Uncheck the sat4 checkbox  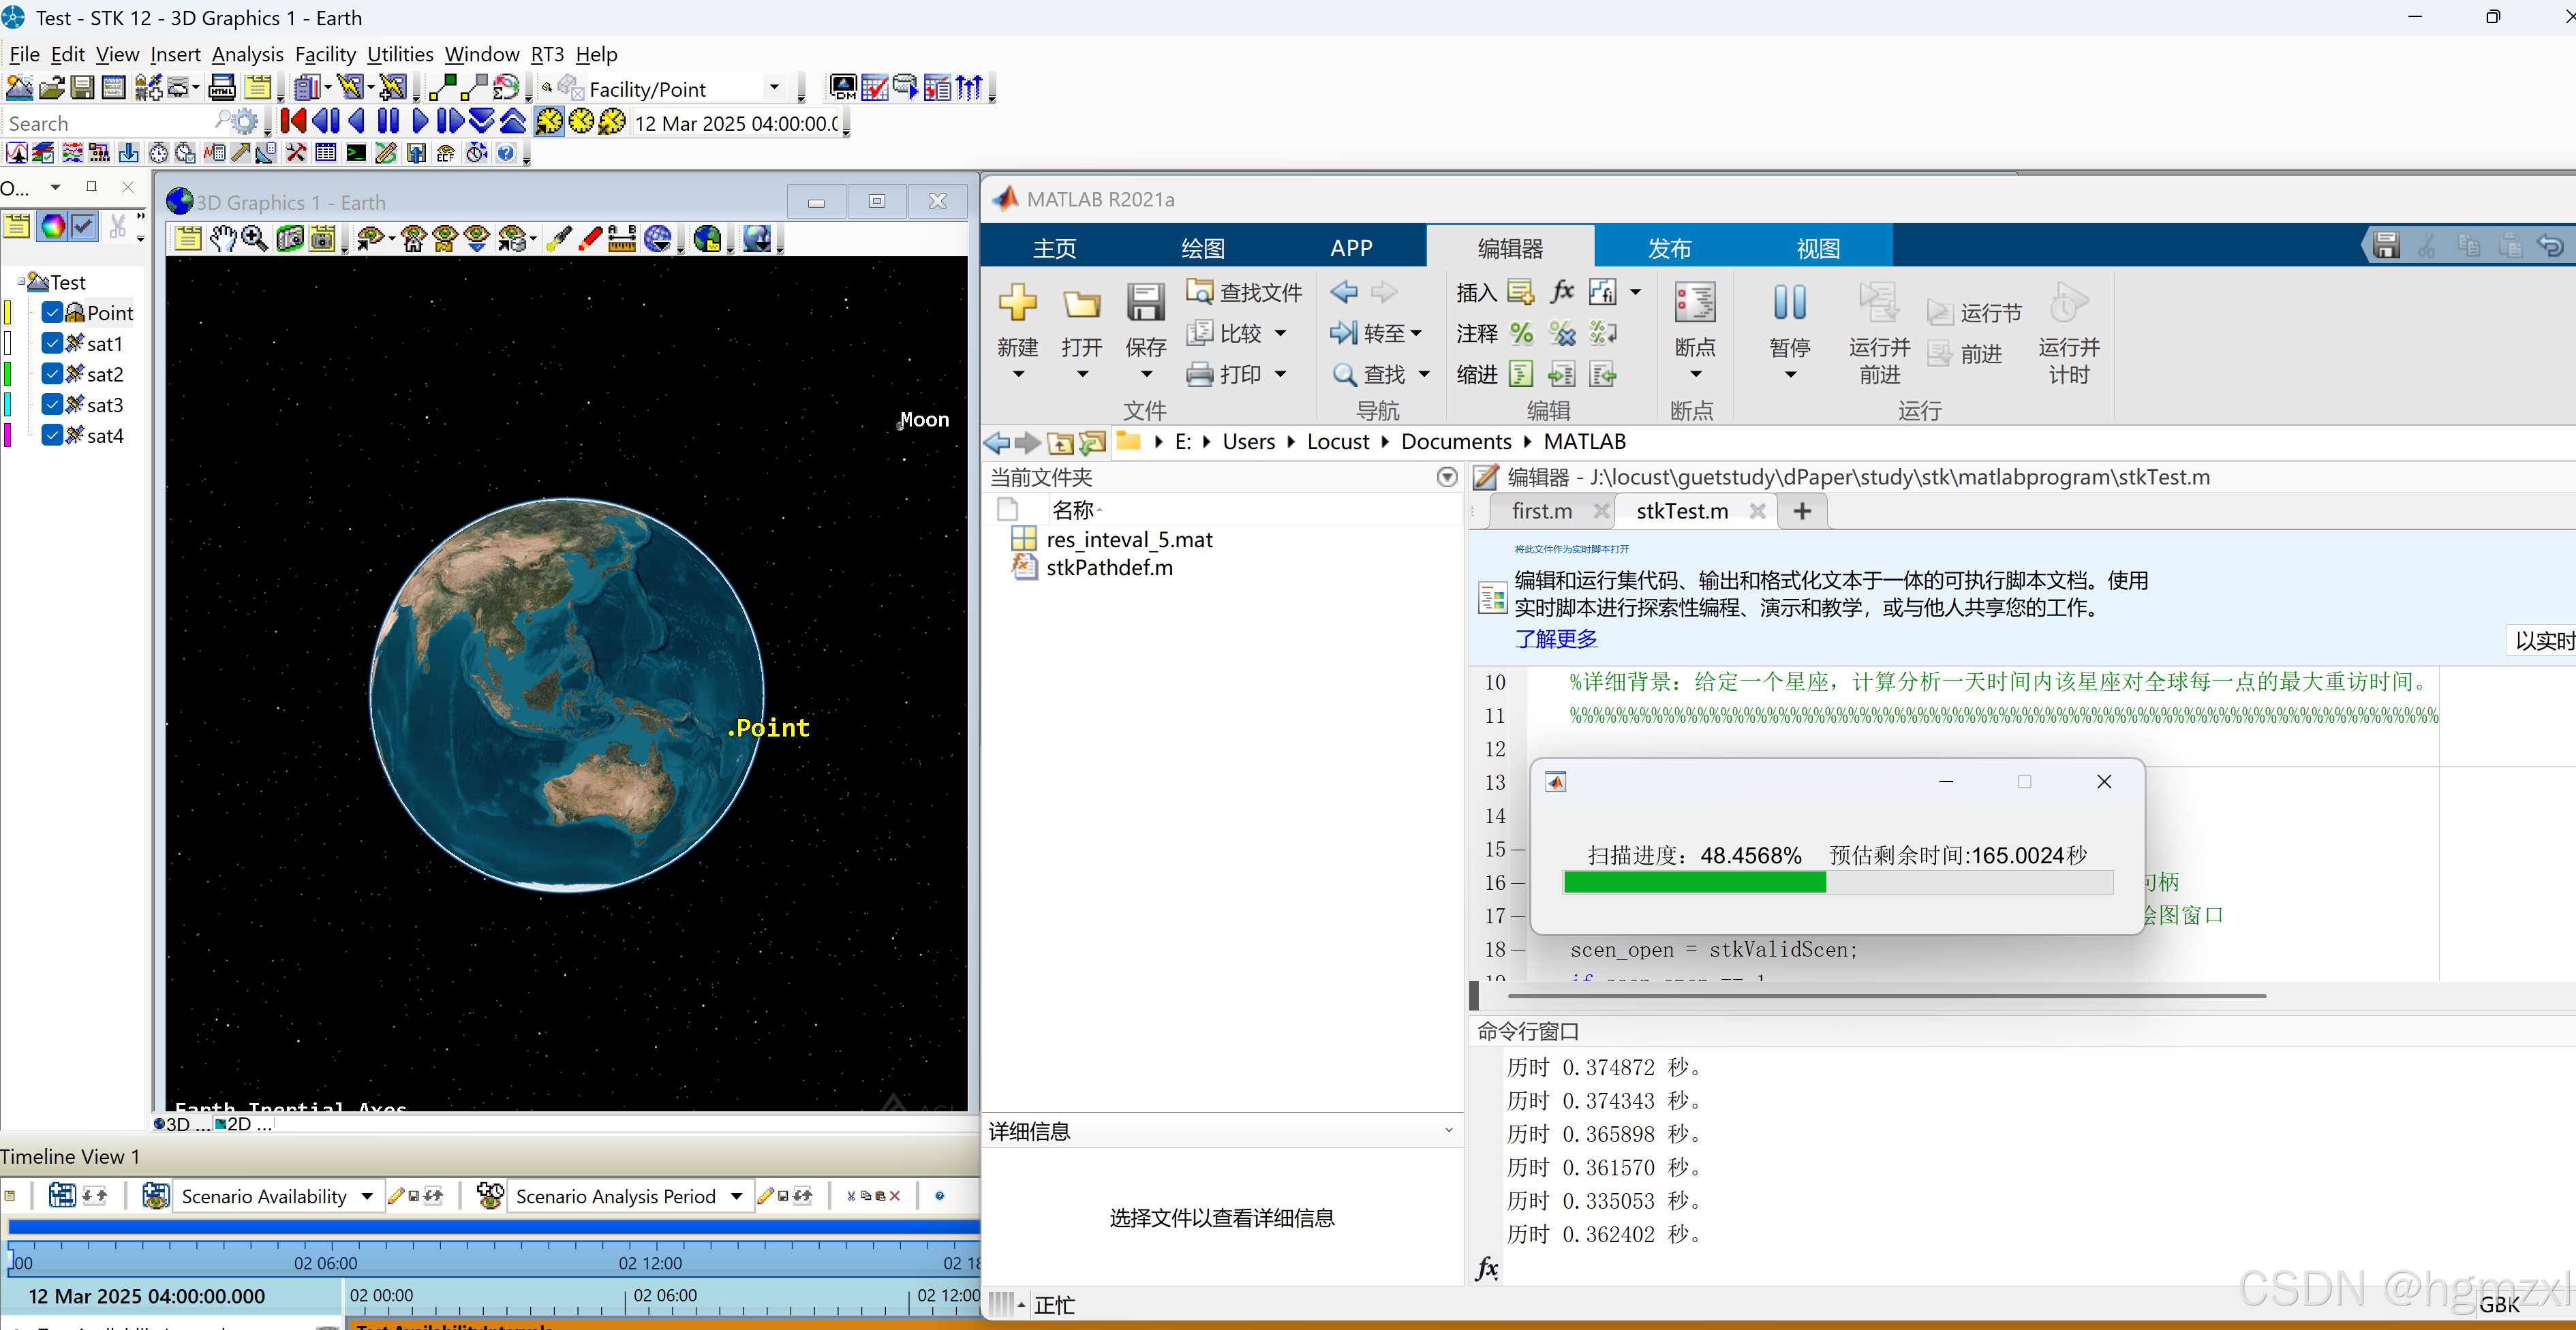[x=52, y=435]
